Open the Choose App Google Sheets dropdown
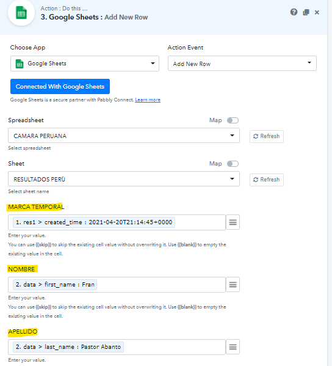 85,64
